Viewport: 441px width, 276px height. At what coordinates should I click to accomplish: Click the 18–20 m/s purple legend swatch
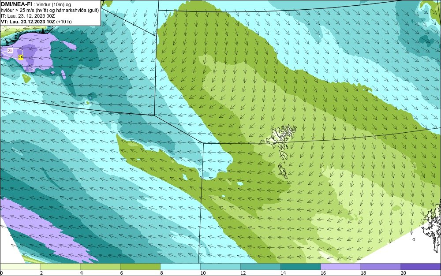[x=381, y=266]
